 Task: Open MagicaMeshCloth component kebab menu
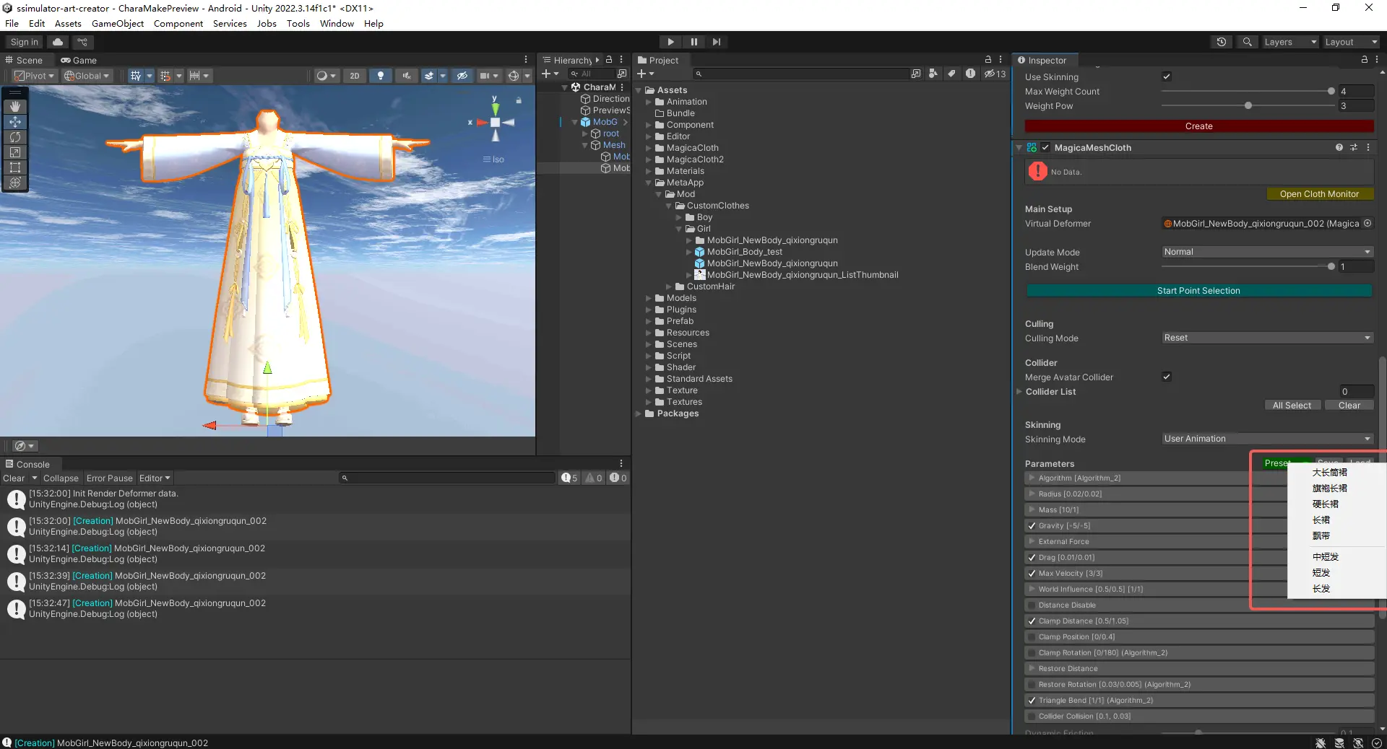[x=1368, y=147]
